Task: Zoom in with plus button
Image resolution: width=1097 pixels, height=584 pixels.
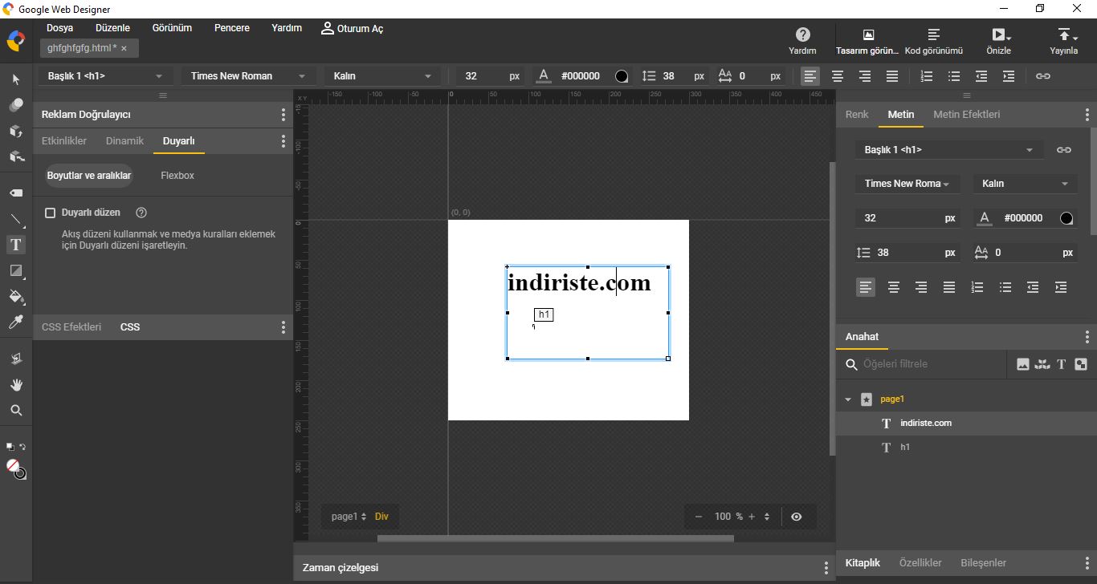Action: 752,517
